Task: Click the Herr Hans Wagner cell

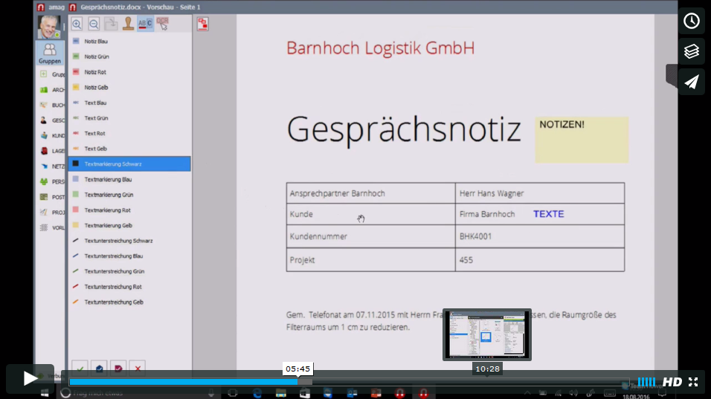Action: [540, 193]
